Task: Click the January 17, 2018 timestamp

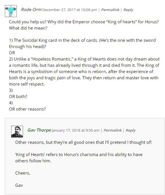Action: (76, 130)
